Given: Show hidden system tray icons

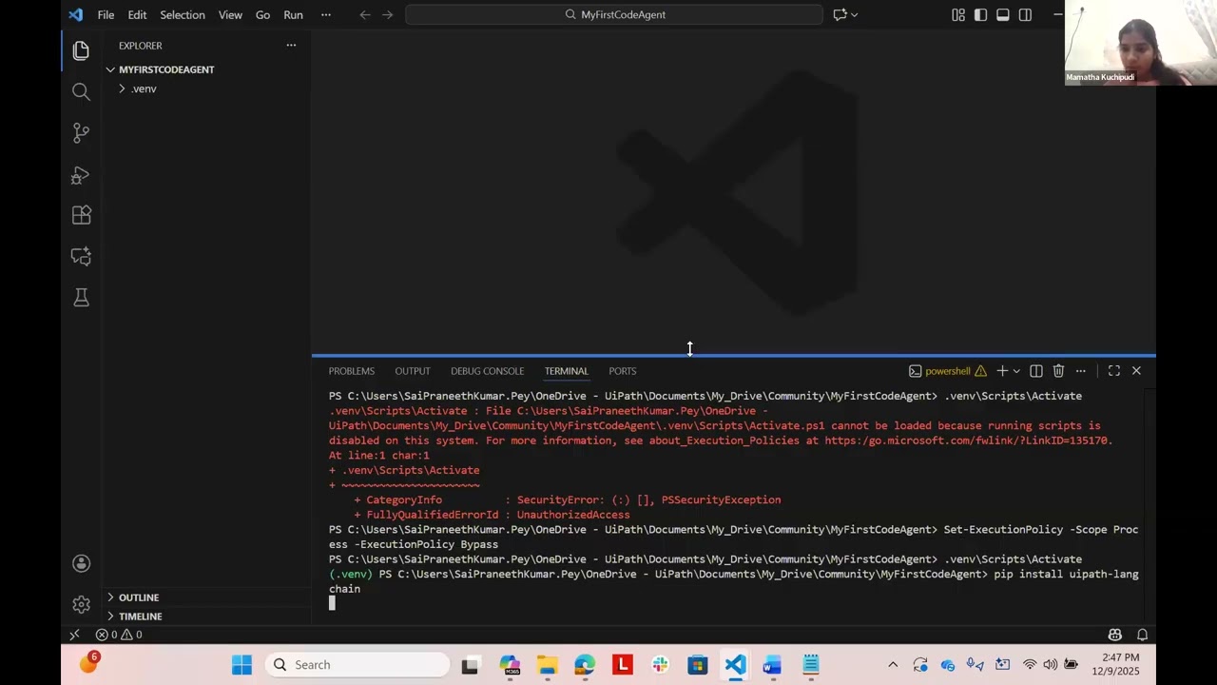Looking at the screenshot, I should (x=892, y=665).
